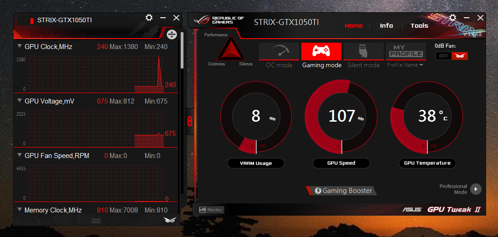Close the monitor window

(x=176, y=18)
